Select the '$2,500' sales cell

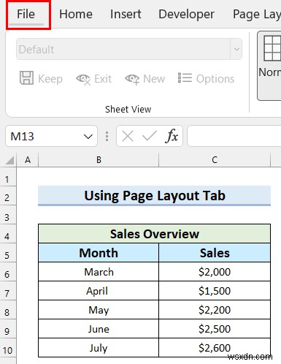pyautogui.click(x=215, y=329)
